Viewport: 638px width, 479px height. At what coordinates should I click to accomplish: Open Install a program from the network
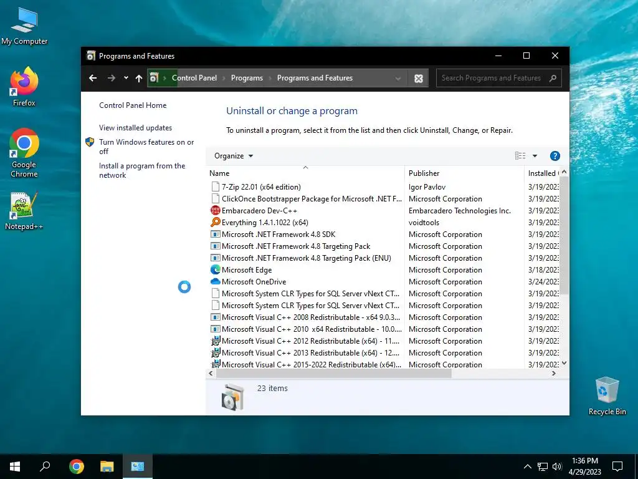click(142, 170)
